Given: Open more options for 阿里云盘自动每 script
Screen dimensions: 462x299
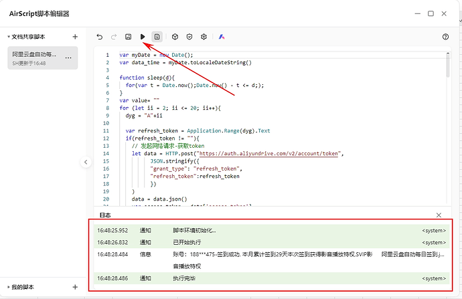Looking at the screenshot, I should coord(68,58).
